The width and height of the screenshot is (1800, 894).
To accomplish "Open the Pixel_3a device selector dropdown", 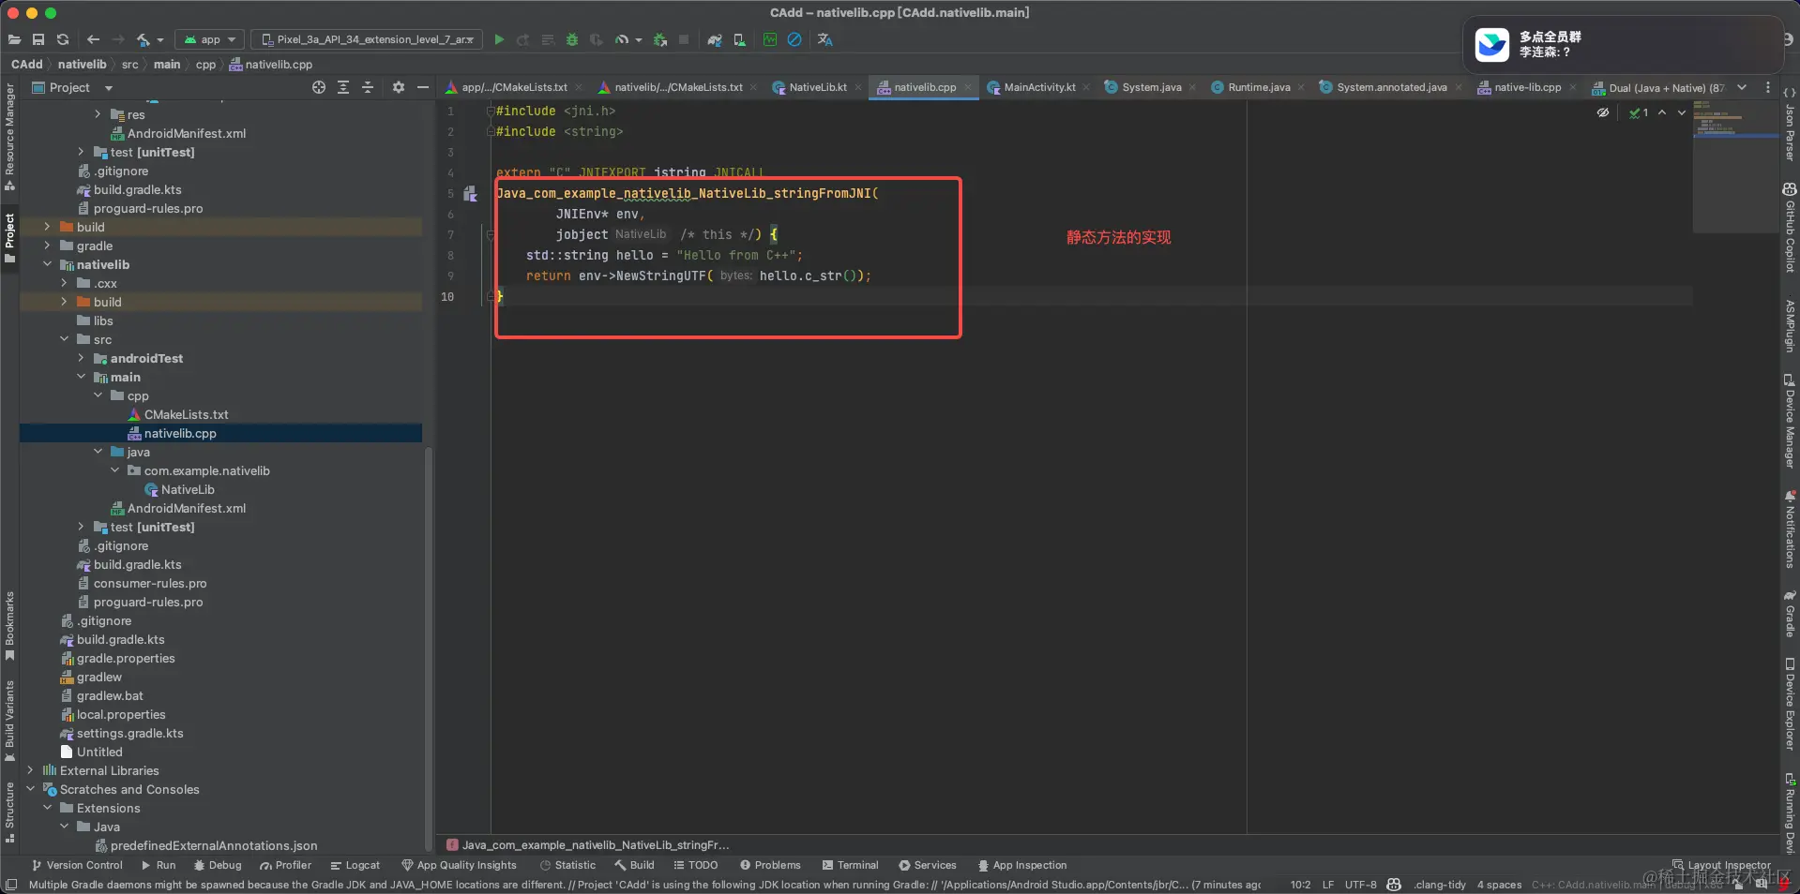I will tap(367, 39).
